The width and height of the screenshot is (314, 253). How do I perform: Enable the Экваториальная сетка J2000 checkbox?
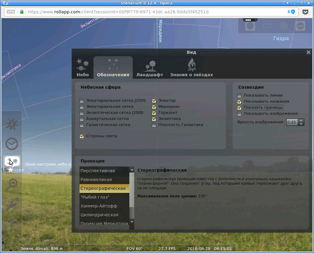click(82, 101)
